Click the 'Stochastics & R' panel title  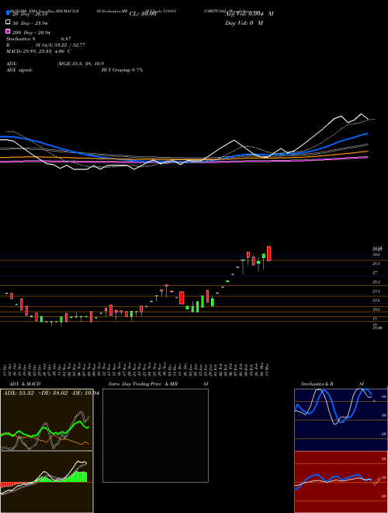[317, 384]
